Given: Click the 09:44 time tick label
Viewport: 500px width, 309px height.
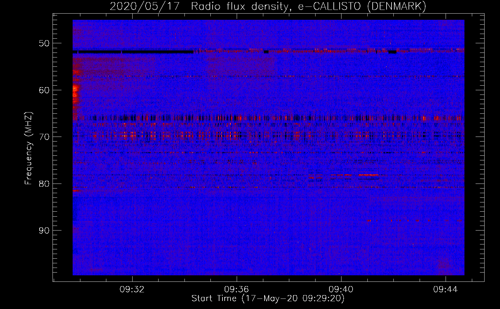Looking at the screenshot, I should coord(446,290).
